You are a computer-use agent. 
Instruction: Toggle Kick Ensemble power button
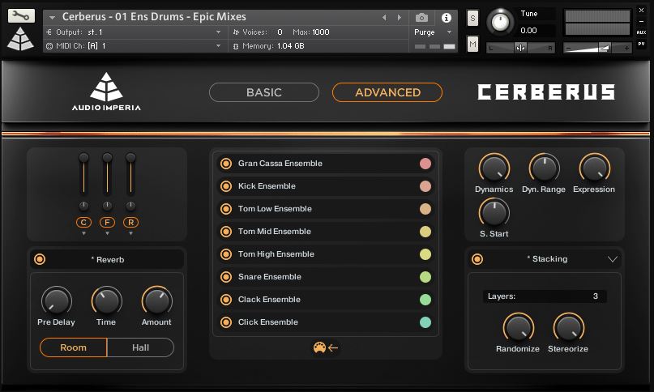tap(226, 186)
